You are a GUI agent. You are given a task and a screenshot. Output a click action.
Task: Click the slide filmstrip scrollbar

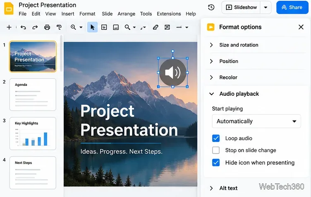pos(61,53)
